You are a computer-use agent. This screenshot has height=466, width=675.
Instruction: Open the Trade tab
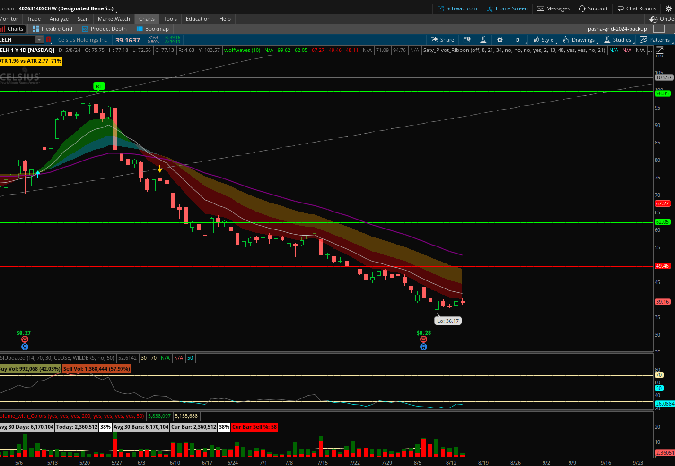[34, 19]
